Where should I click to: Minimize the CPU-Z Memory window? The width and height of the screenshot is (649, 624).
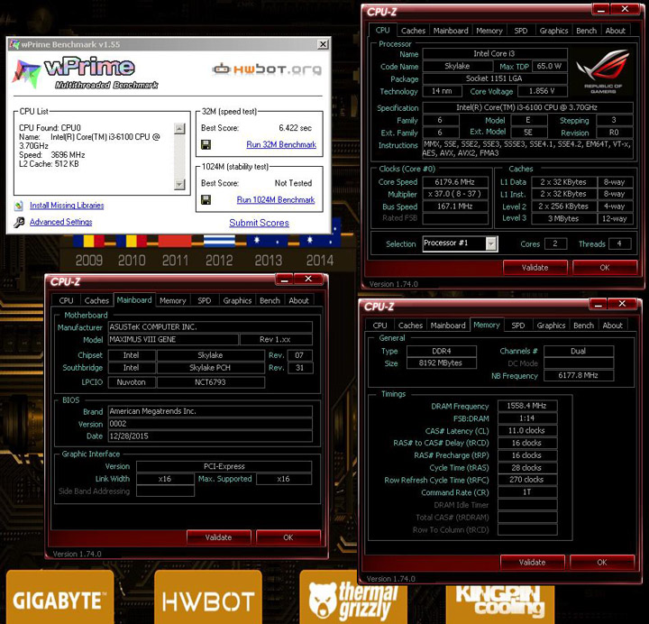(599, 305)
